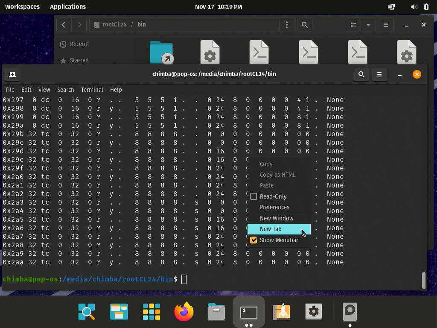Image resolution: width=437 pixels, height=328 pixels.
Task: Select New Tab in context menu
Action: click(x=279, y=229)
